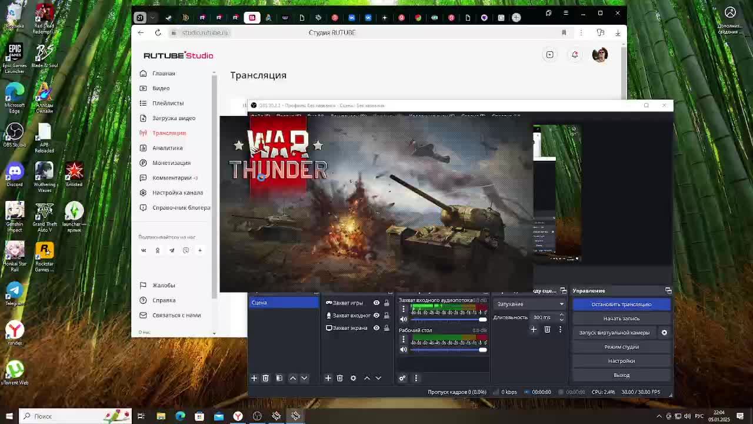Undock the Управление panel
753x424 pixels.
(668, 291)
